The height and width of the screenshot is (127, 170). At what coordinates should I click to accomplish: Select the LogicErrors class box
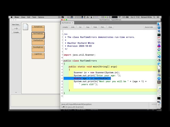(x=38, y=56)
